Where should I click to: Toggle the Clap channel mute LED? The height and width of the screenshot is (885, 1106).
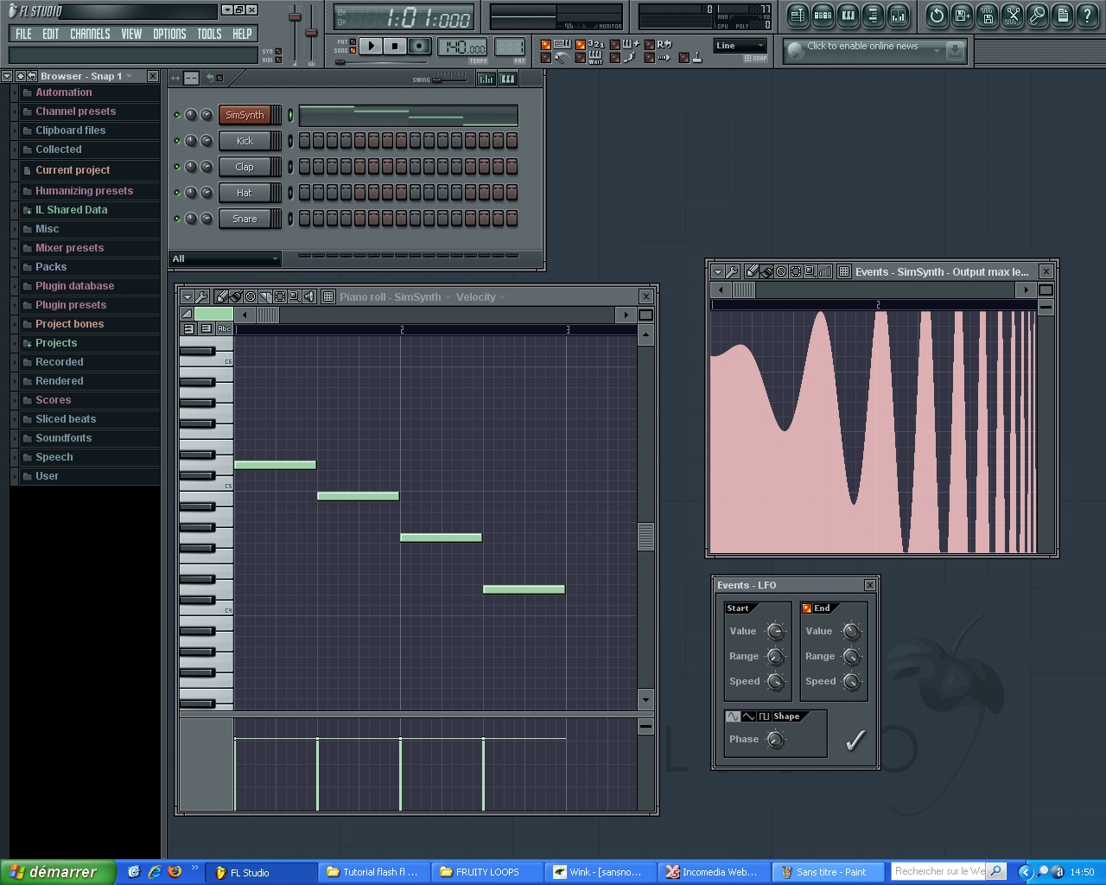177,167
